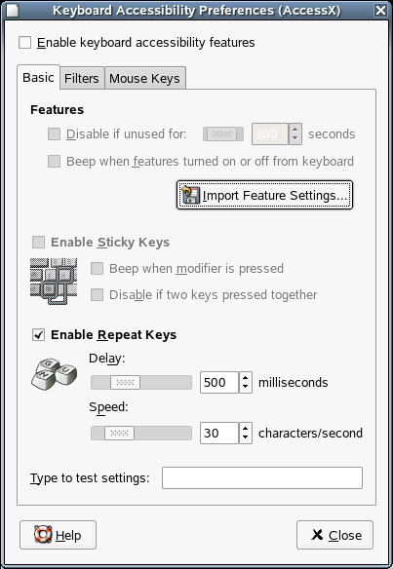This screenshot has width=393, height=569.
Task: Click the Sticky Keys keyboard illustration icon
Action: [54, 282]
